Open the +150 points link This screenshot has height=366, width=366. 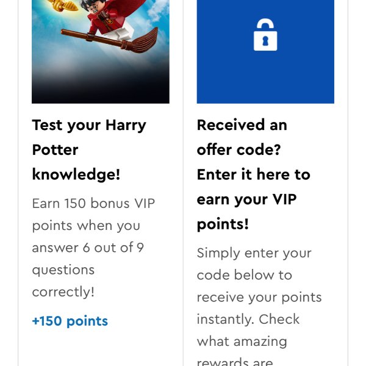pos(70,321)
